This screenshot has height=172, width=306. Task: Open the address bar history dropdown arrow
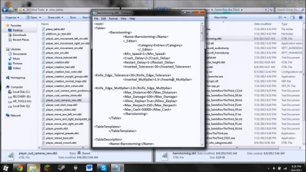coord(266,10)
